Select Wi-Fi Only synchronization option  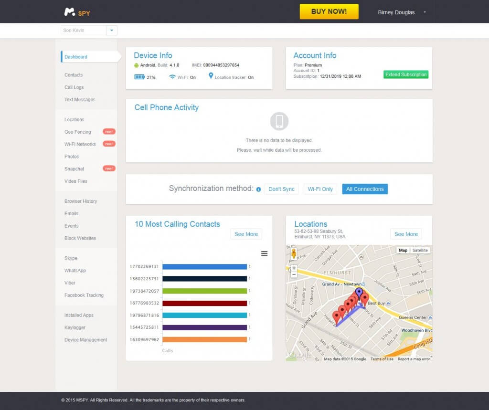pyautogui.click(x=320, y=189)
